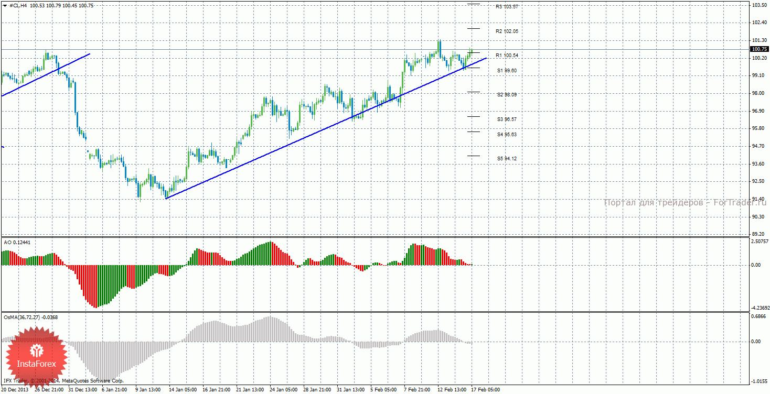Click the MetaQuotes Software Corp. copyright text
The width and height of the screenshot is (770, 394).
[63, 381]
